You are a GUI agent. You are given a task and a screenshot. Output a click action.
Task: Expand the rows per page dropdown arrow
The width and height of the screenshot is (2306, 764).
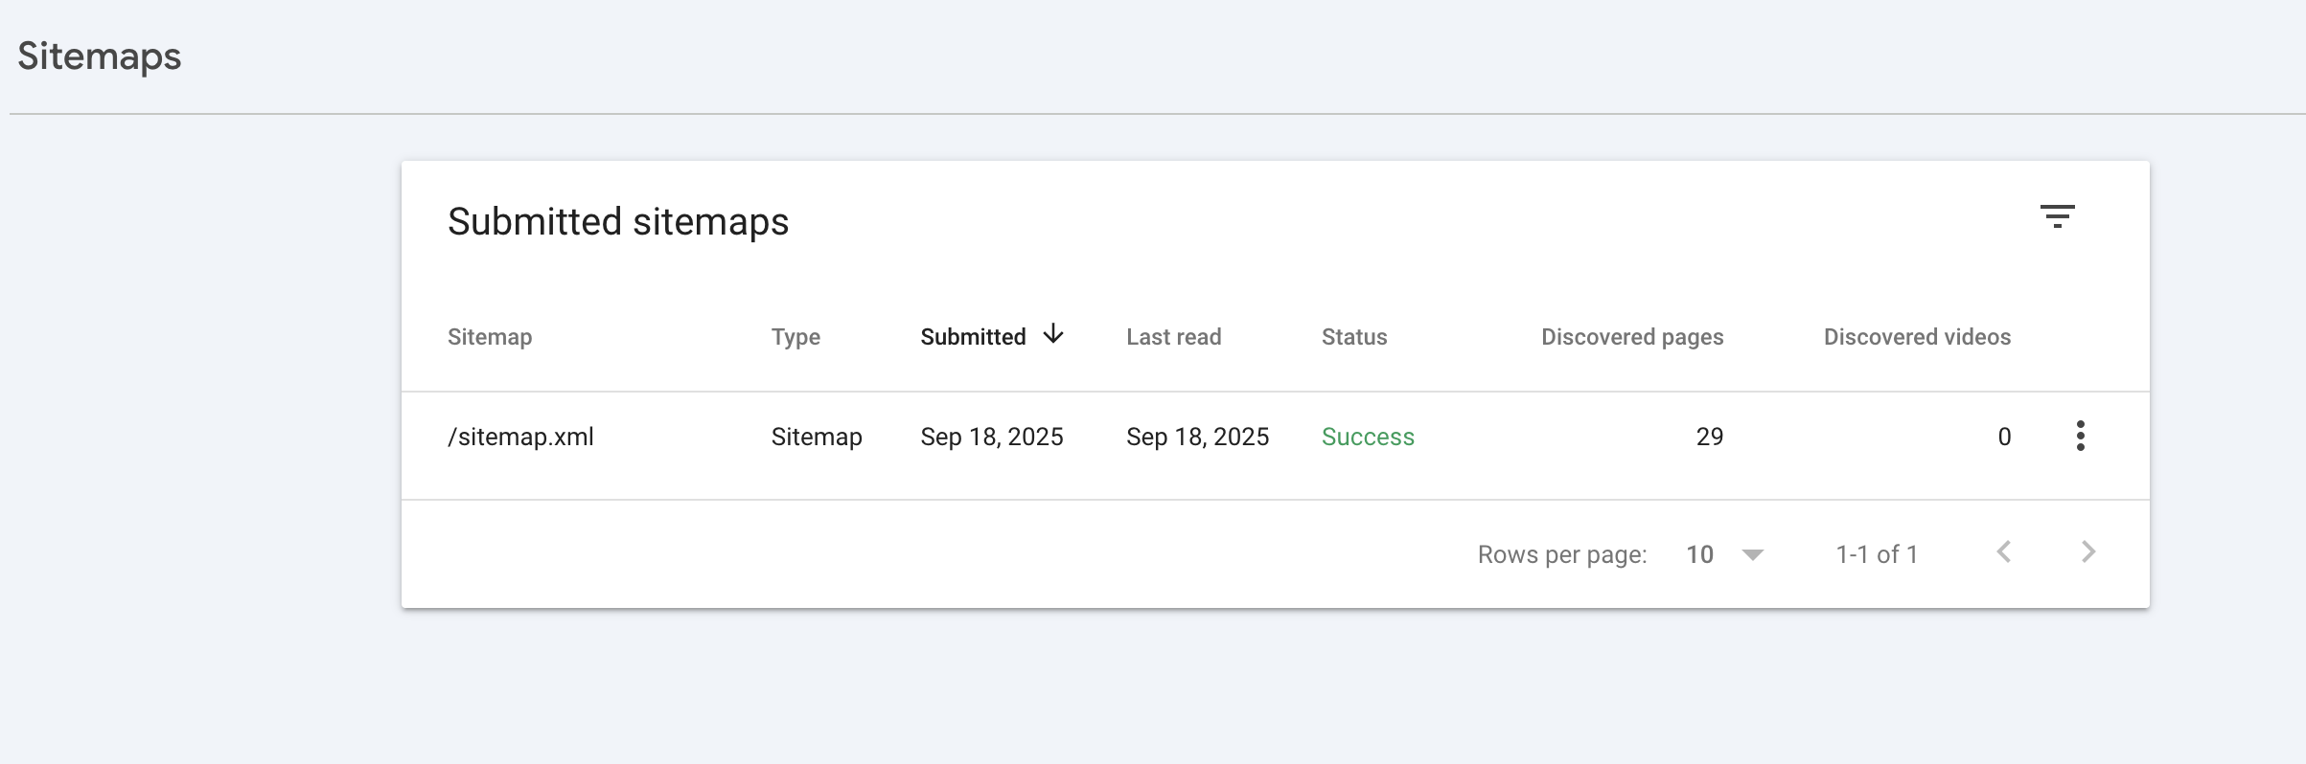(1753, 554)
